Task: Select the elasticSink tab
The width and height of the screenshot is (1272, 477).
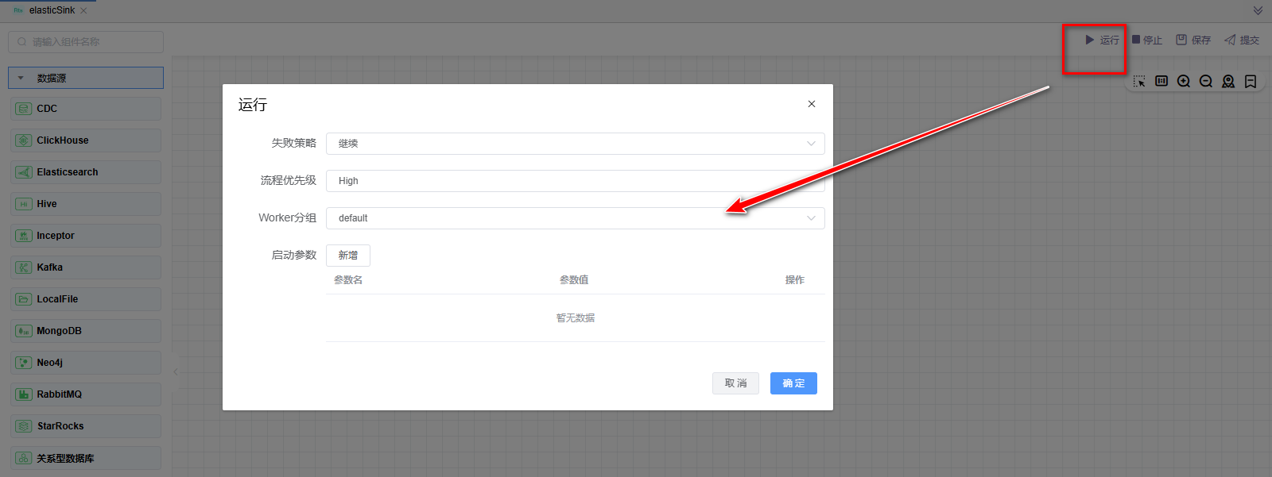Action: click(x=52, y=10)
